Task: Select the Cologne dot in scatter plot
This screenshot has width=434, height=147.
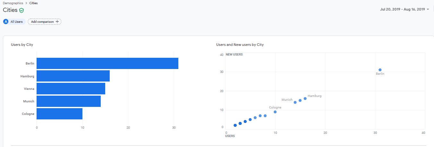Action: (275, 112)
